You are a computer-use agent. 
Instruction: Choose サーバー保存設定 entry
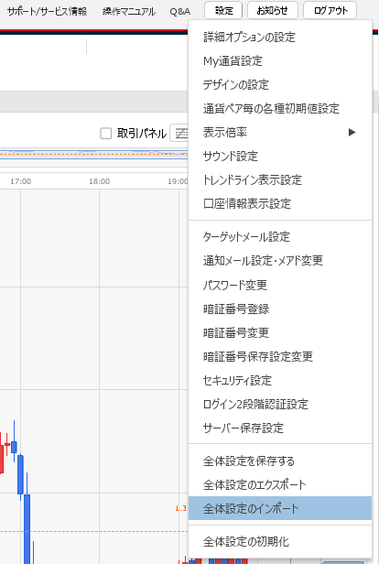coord(280,428)
